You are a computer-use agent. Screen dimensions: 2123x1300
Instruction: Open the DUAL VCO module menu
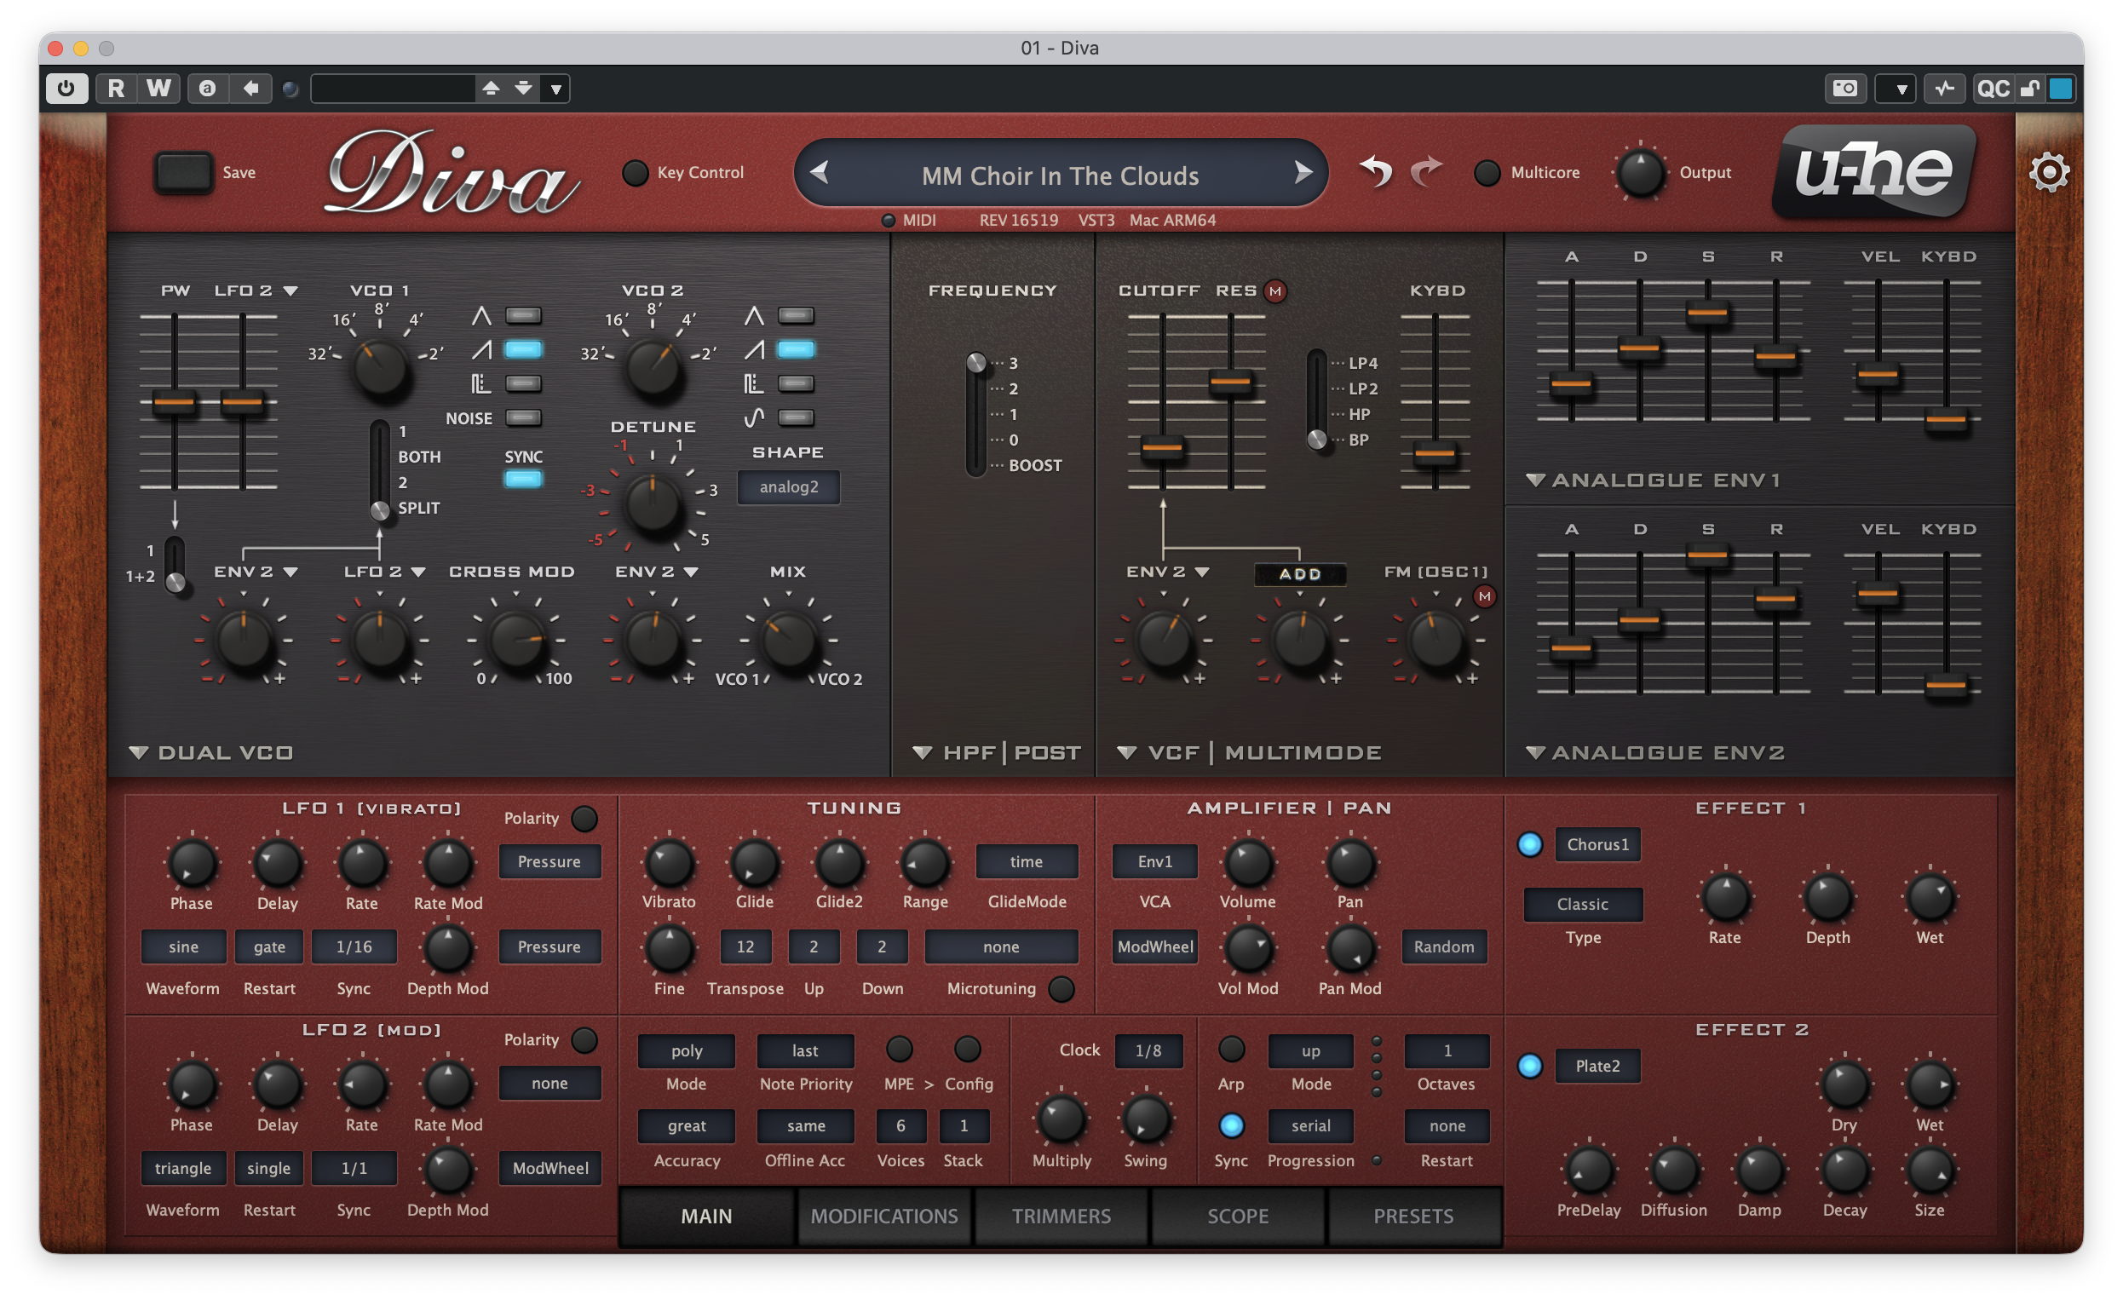pyautogui.click(x=212, y=752)
